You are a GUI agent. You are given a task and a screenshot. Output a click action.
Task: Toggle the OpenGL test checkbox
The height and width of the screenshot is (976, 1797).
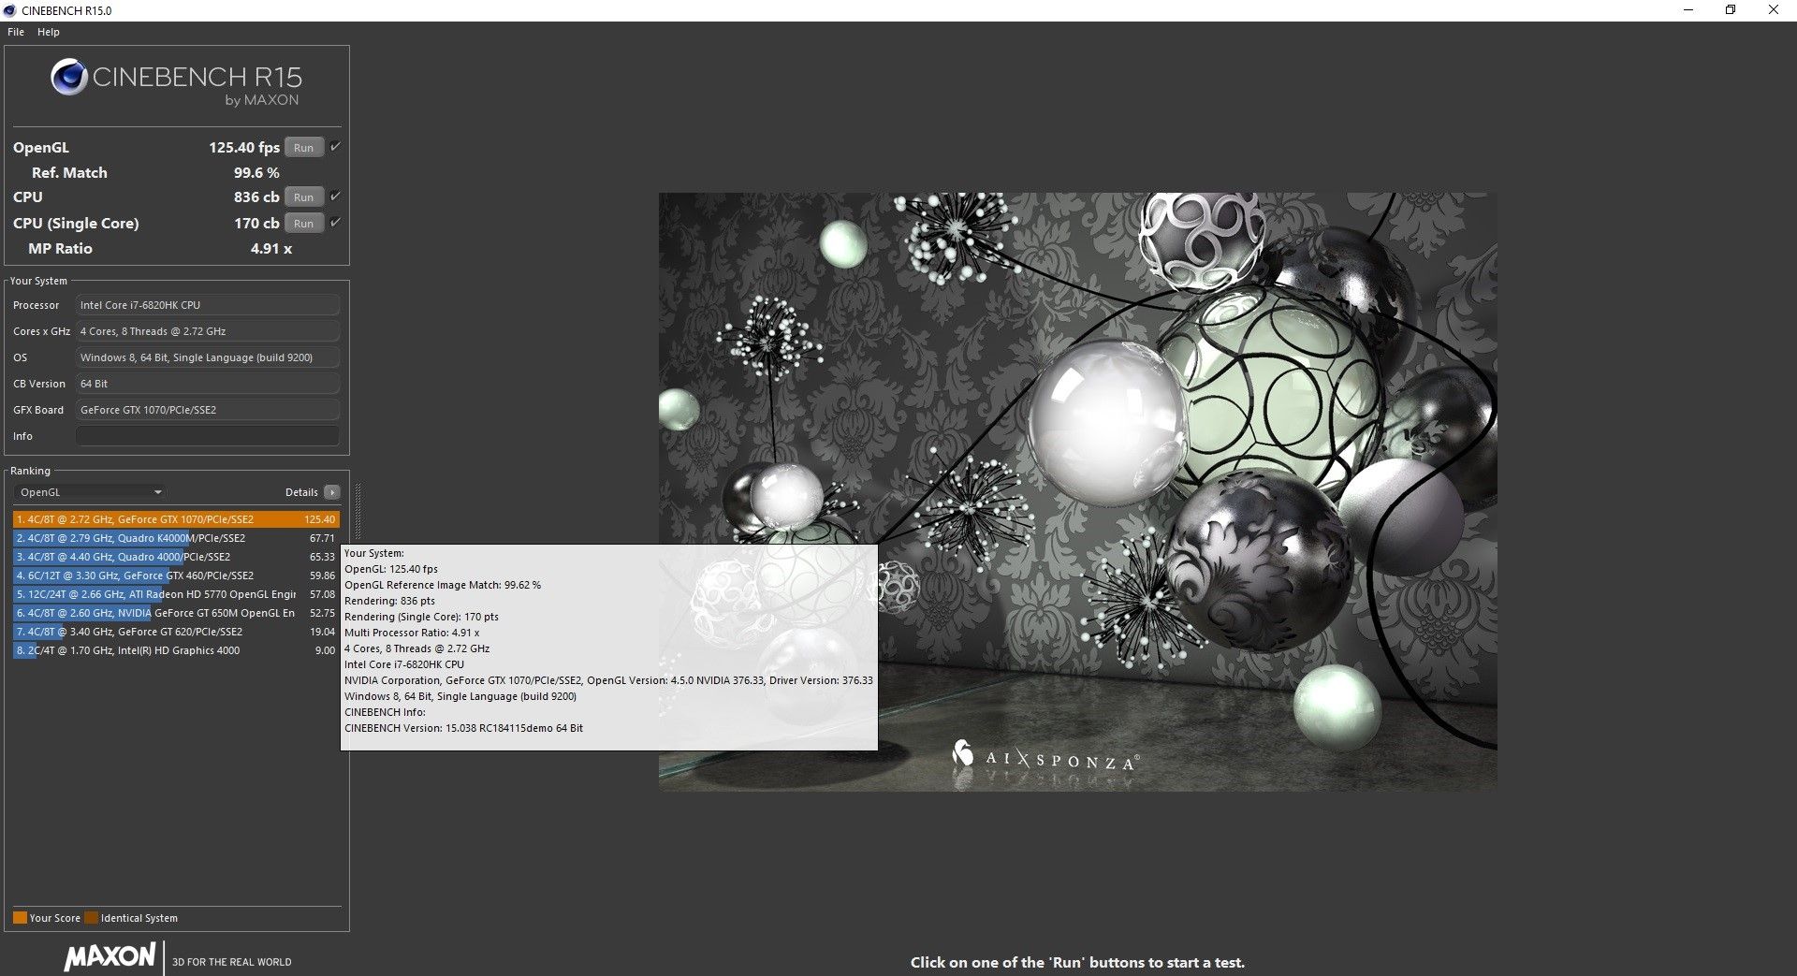335,147
